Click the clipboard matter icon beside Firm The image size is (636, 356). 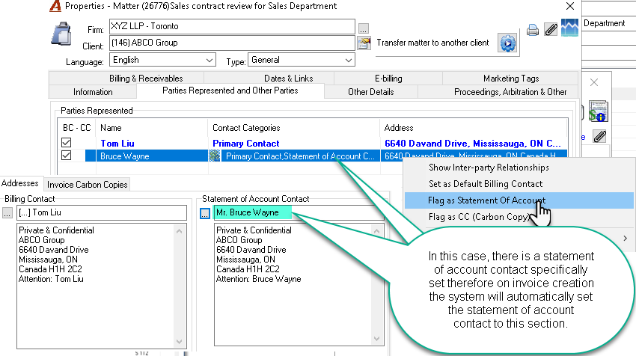pos(61,33)
